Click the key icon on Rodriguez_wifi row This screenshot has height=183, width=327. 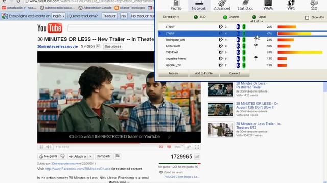[256, 39]
